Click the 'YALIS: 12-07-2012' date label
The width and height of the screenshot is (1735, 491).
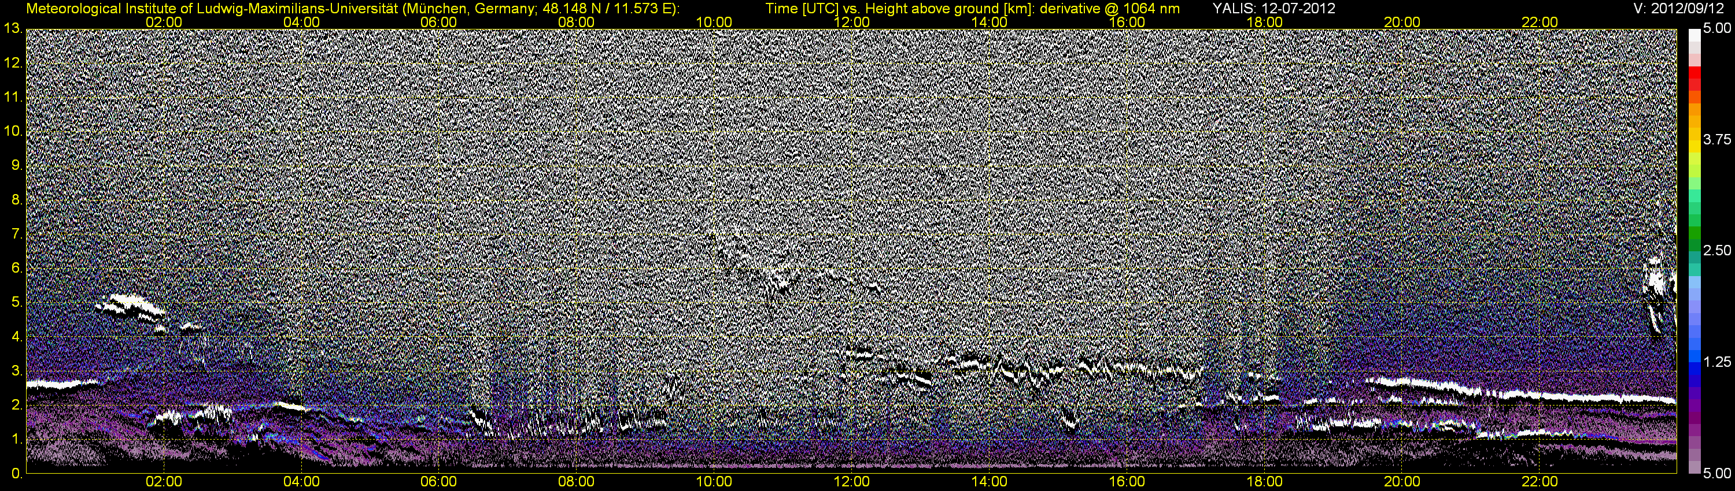(1273, 9)
